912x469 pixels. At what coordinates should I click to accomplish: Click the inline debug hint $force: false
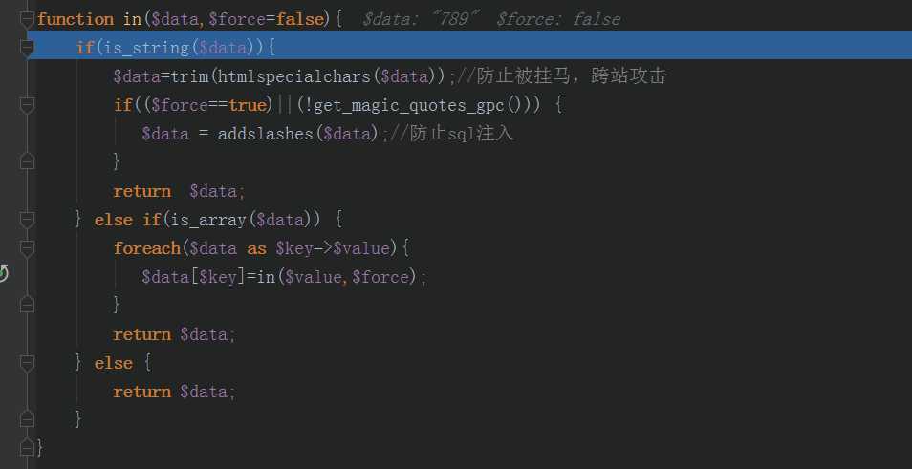point(558,20)
